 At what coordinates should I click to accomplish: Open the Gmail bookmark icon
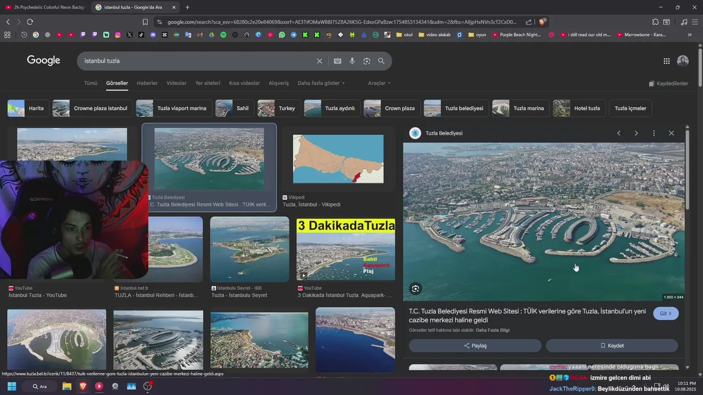point(199,35)
